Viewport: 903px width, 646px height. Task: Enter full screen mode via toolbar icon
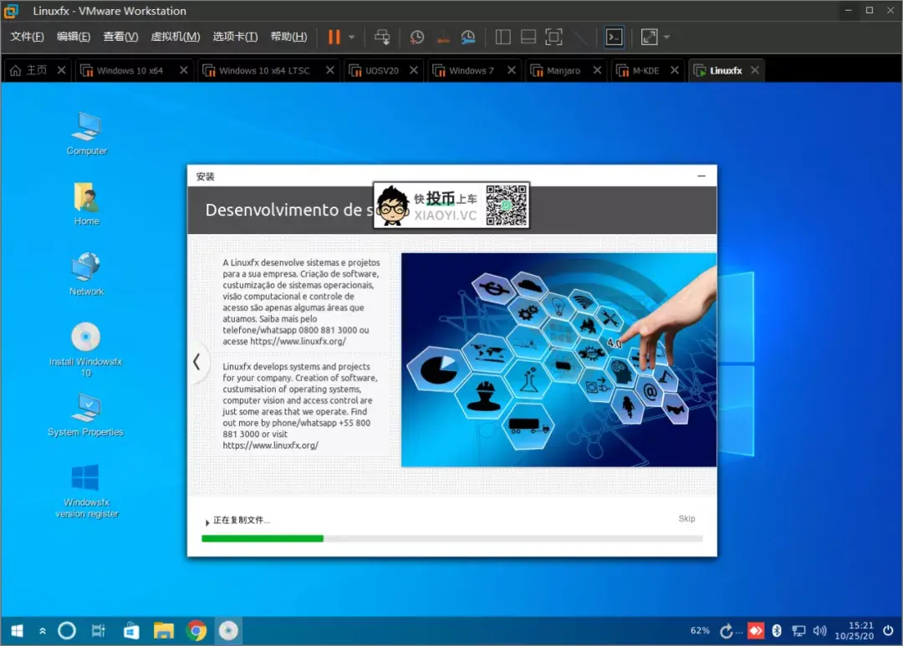(554, 37)
